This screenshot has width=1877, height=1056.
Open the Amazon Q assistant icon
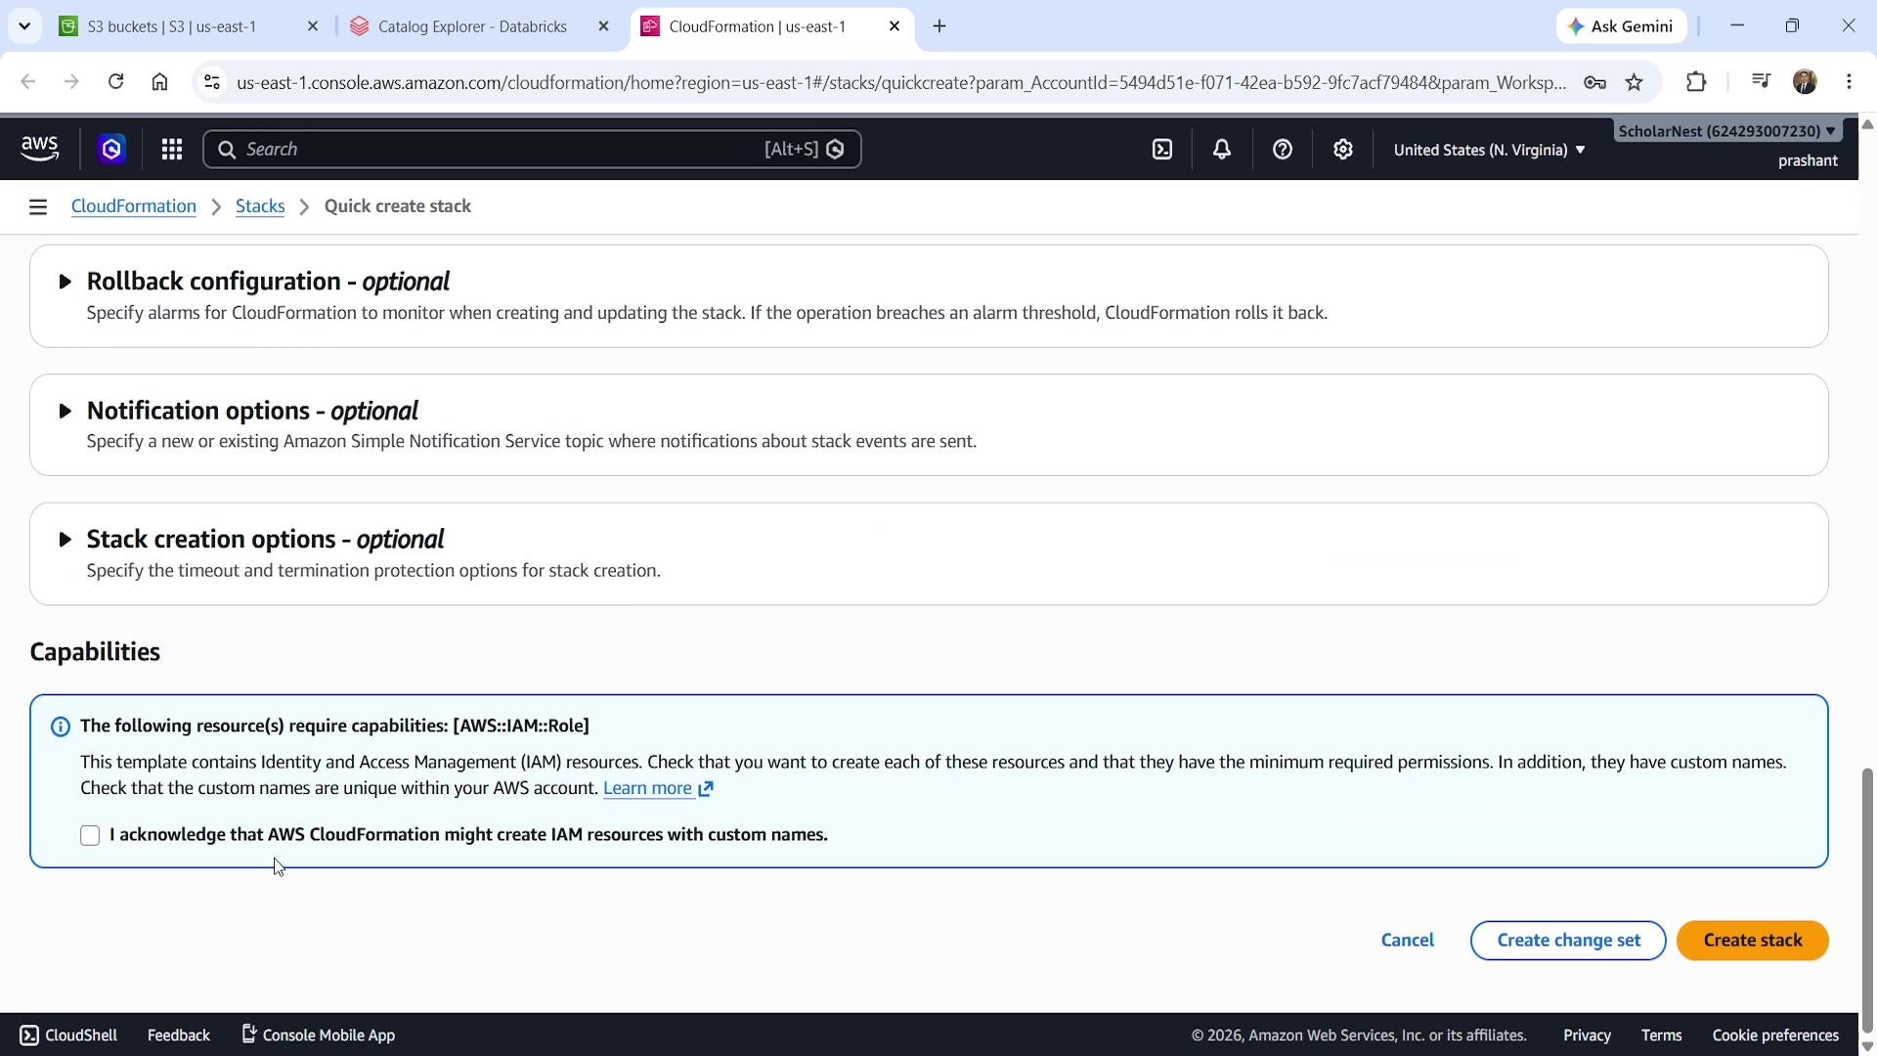pyautogui.click(x=111, y=149)
